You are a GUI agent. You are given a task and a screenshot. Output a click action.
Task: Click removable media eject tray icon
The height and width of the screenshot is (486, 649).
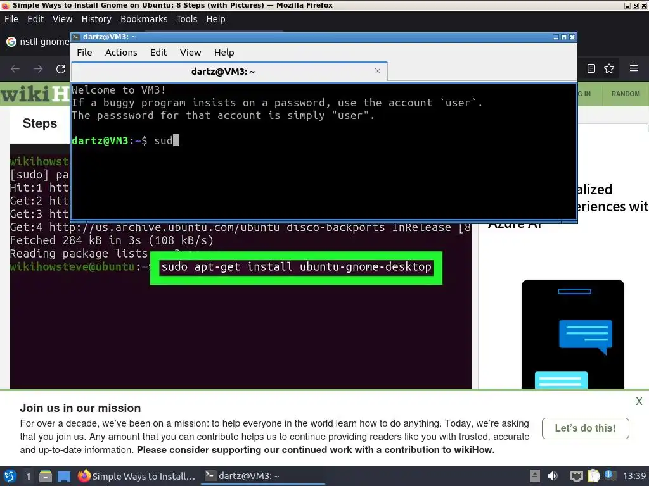coord(535,476)
